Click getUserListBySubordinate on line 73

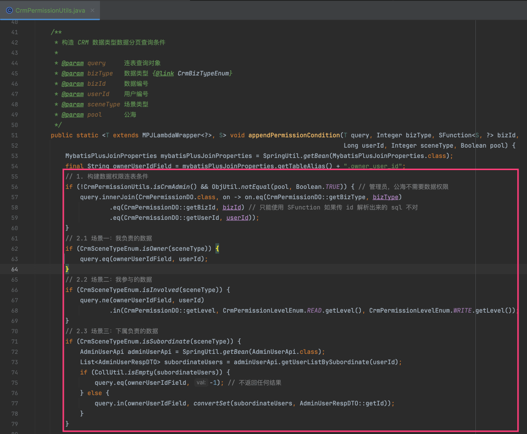pyautogui.click(x=325, y=362)
